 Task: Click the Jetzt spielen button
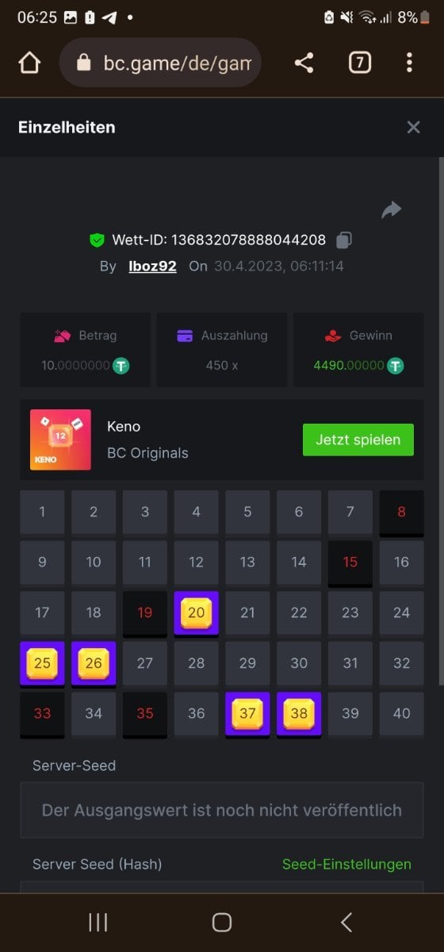coord(358,440)
